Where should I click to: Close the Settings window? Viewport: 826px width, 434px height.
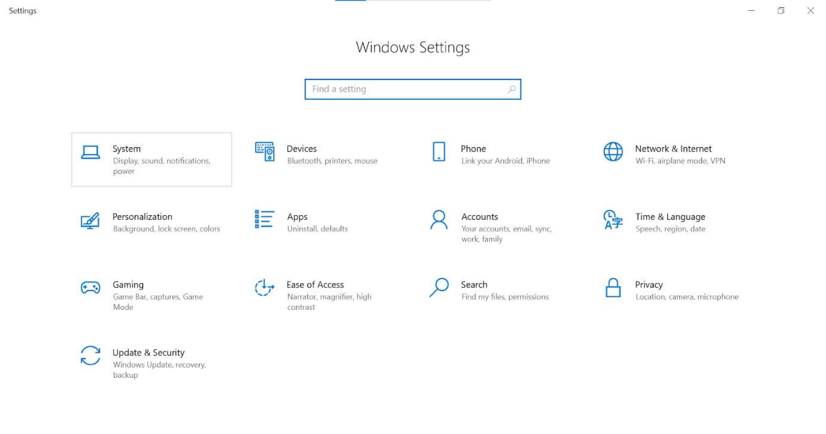pyautogui.click(x=810, y=11)
